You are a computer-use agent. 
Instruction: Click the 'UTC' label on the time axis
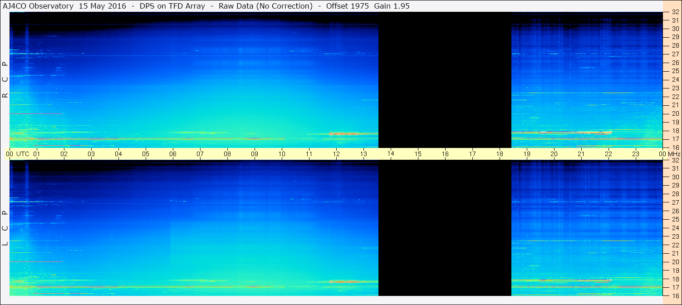tap(23, 154)
